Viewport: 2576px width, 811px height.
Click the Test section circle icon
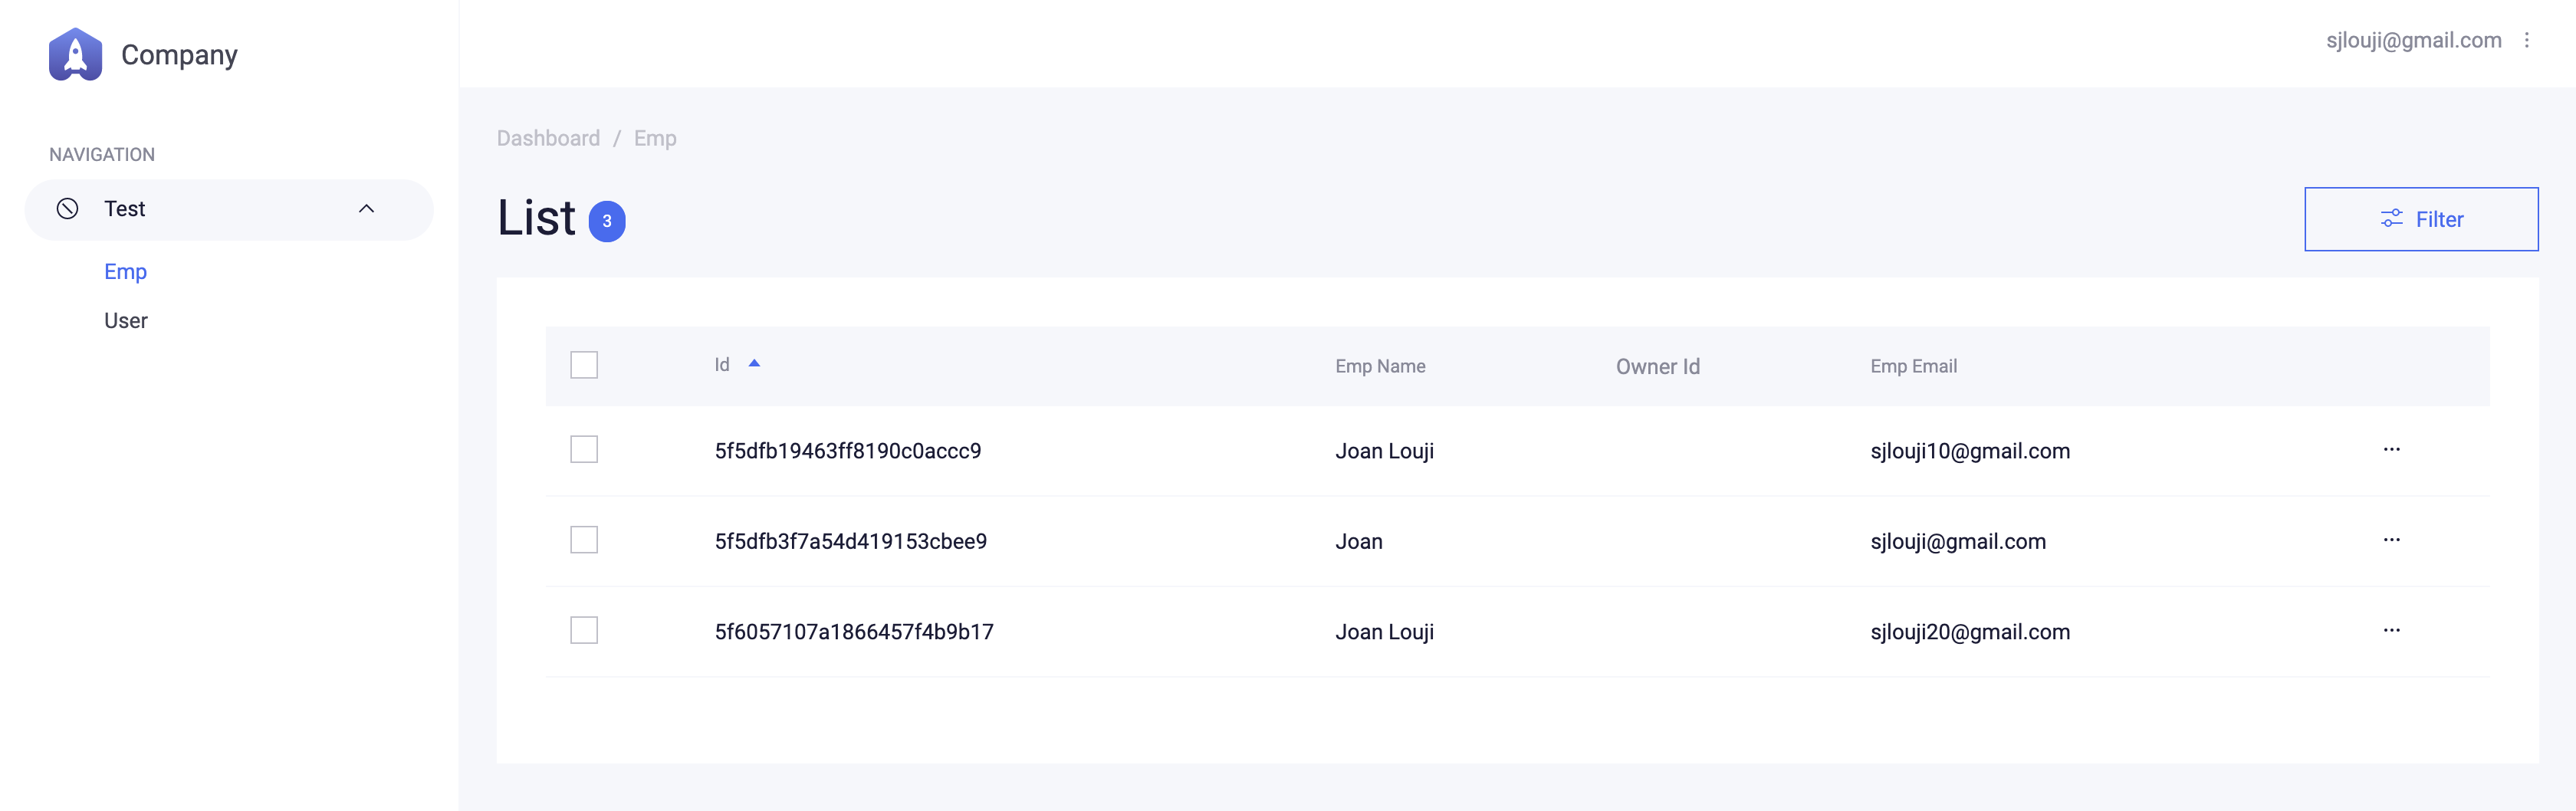(x=67, y=209)
